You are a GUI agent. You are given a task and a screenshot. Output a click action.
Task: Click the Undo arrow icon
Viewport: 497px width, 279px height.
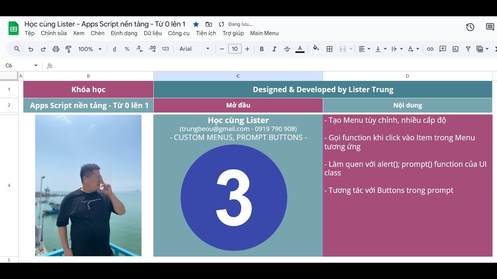[31, 49]
